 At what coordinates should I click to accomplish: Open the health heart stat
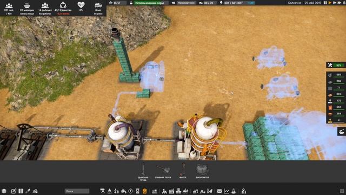pyautogui.click(x=81, y=6)
